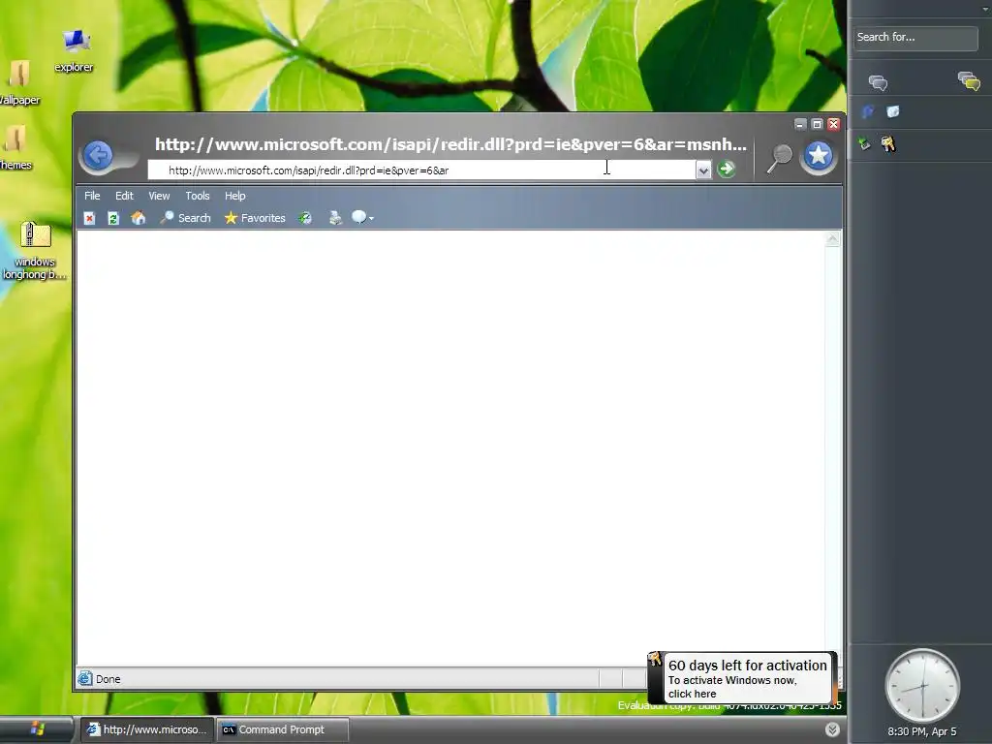Click the Start button on taskbar

pos(36,729)
